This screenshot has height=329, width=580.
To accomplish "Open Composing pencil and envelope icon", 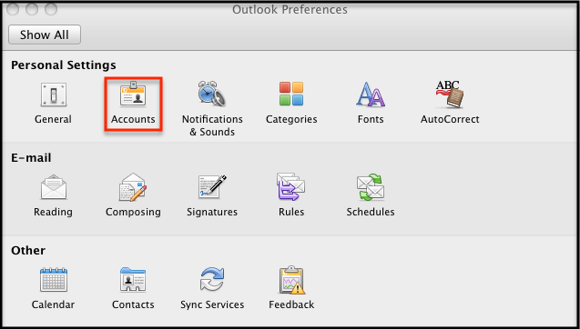I will 133,187.
